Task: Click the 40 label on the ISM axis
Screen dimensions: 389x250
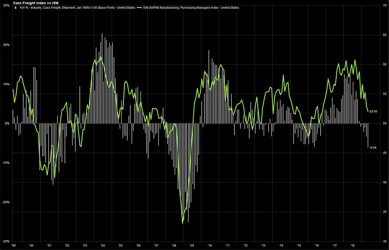Action: coord(384,182)
